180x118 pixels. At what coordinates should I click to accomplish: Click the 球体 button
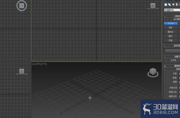coord(171,28)
